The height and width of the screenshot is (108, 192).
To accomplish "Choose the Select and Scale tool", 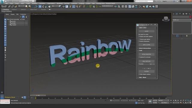I will coord(46,7).
